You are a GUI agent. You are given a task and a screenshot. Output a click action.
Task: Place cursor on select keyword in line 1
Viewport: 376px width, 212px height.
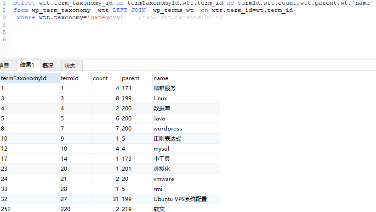(x=24, y=3)
